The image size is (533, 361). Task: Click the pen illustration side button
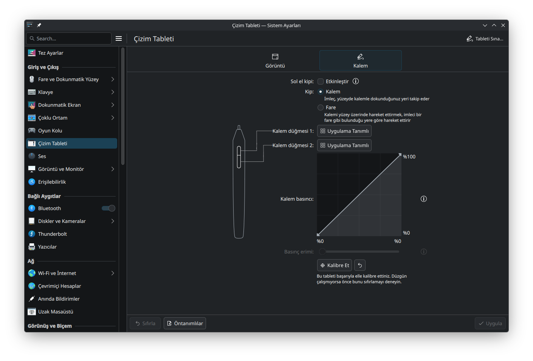point(239,157)
